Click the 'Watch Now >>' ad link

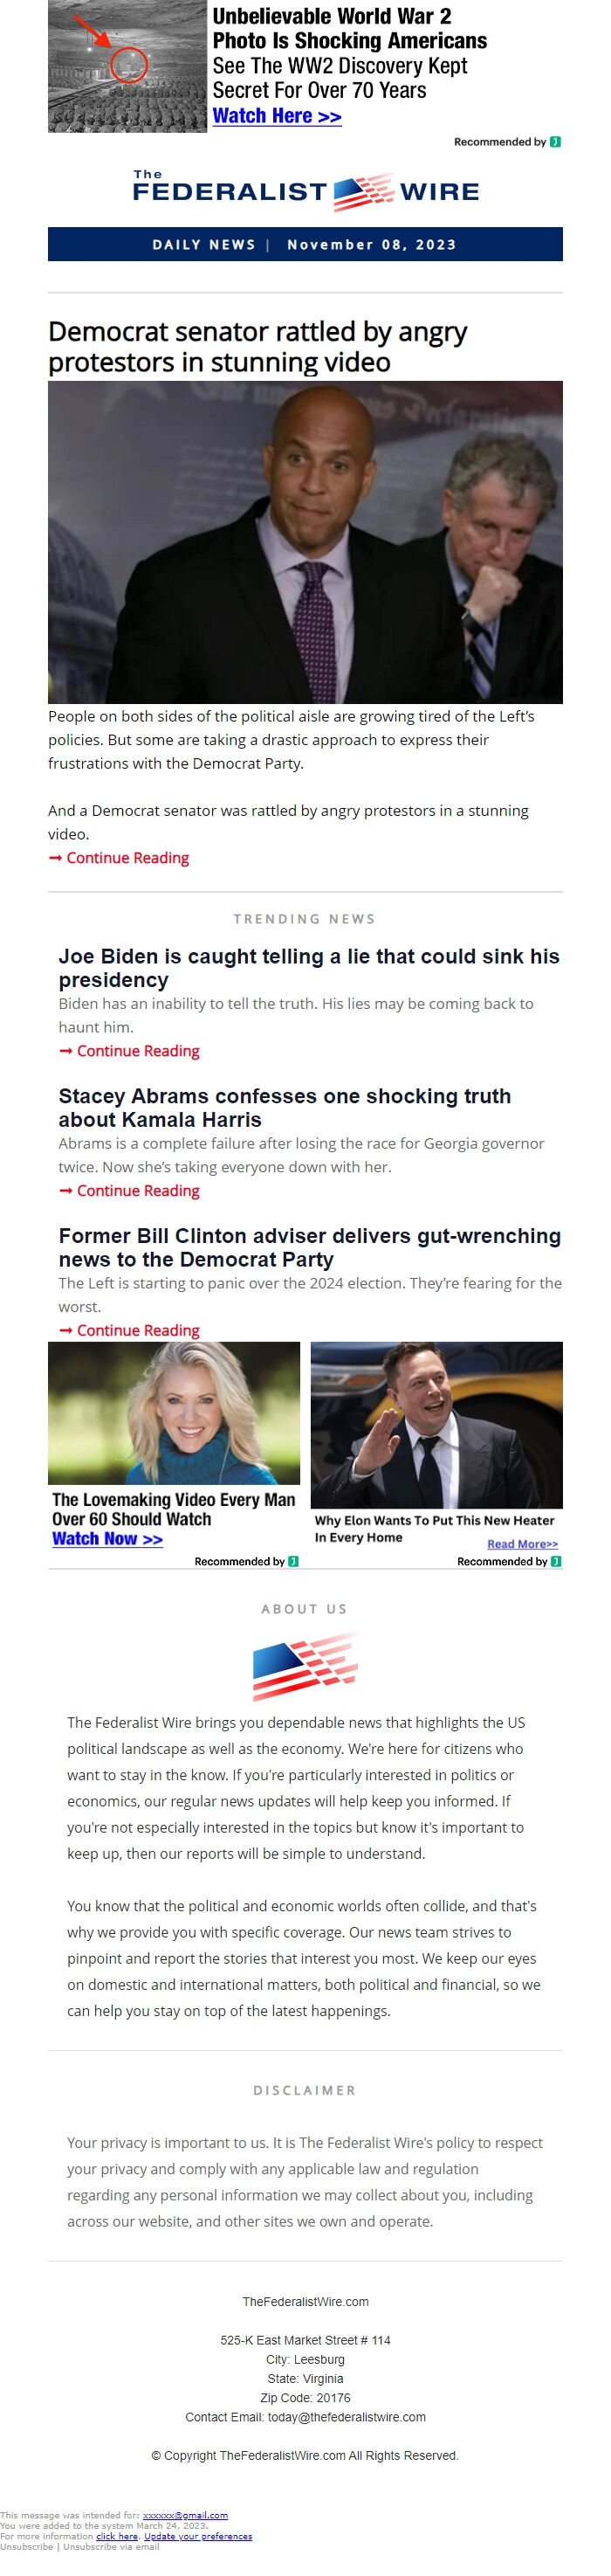(107, 1539)
